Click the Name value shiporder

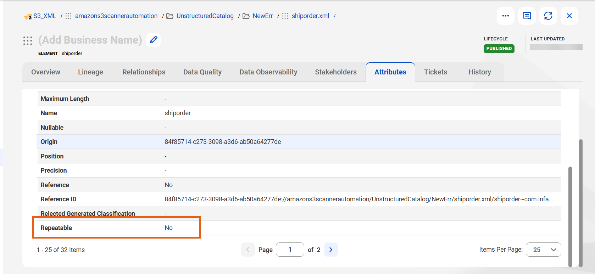pos(178,113)
